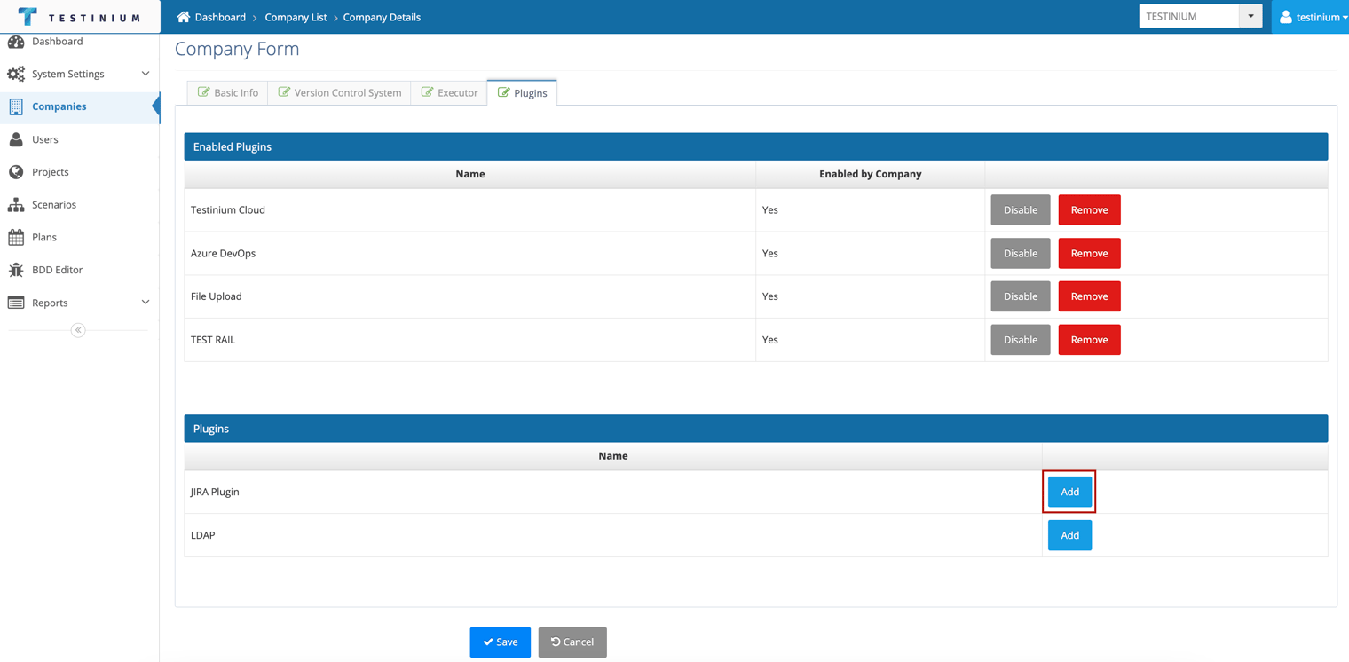The image size is (1349, 662).
Task: Click the File Upload plugin name
Action: (216, 296)
